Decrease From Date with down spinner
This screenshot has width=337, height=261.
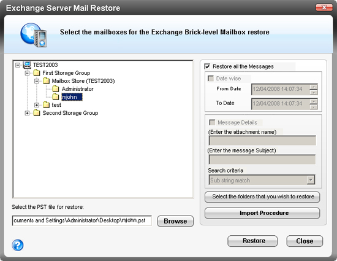pos(314,92)
